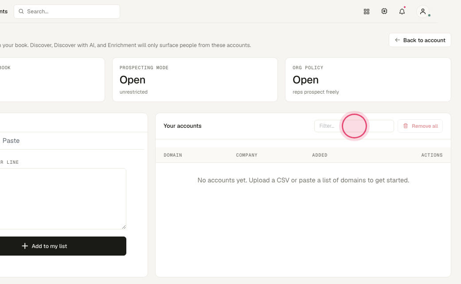
Task: Click the domains paste text area
Action: (63, 199)
